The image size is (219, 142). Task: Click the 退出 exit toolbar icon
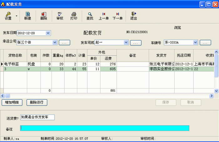click(x=134, y=16)
